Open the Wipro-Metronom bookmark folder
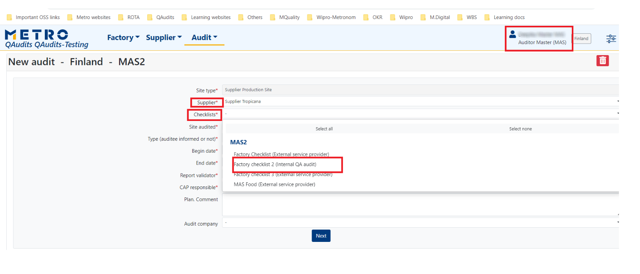640x274 pixels. [331, 17]
